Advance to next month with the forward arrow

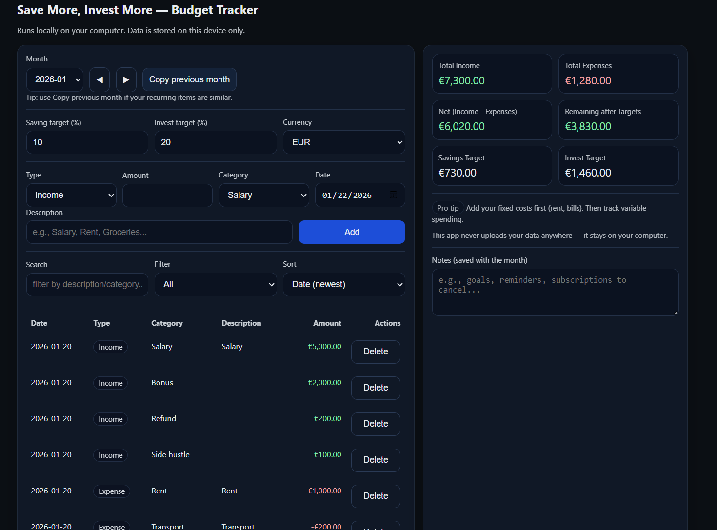click(x=126, y=79)
